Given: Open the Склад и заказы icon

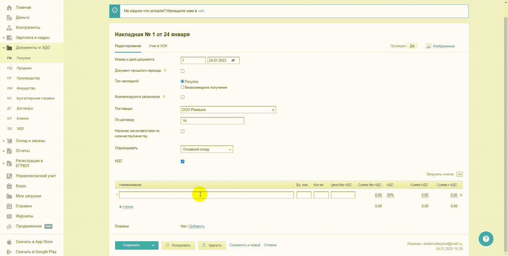Looking at the screenshot, I should (x=9, y=141).
